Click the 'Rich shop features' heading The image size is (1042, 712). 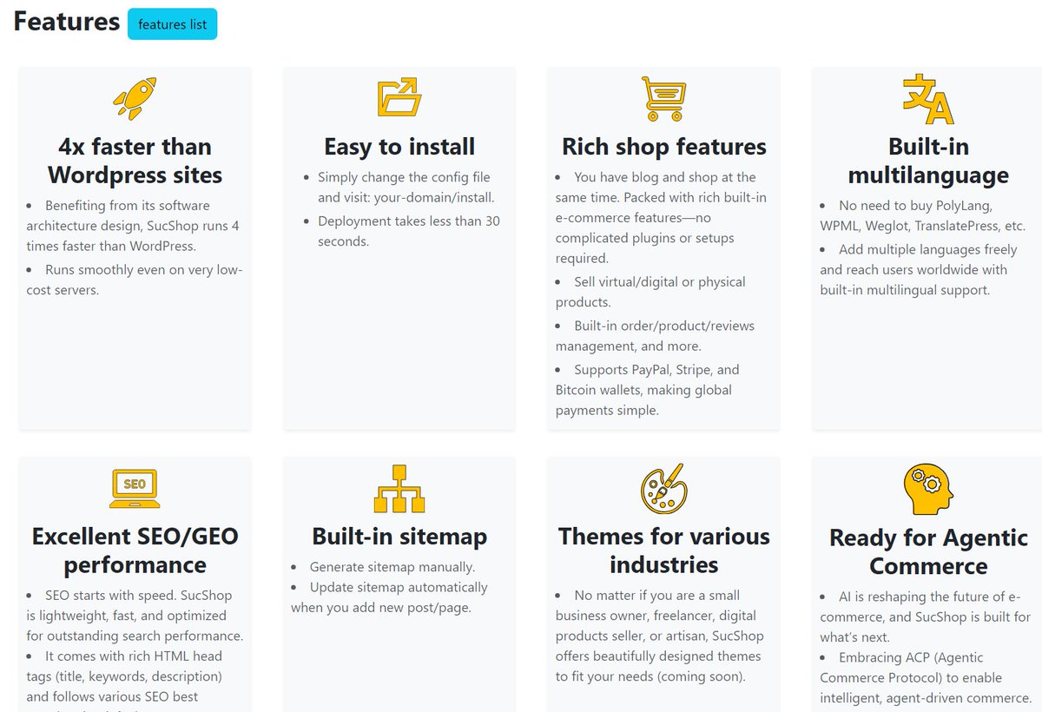click(663, 147)
